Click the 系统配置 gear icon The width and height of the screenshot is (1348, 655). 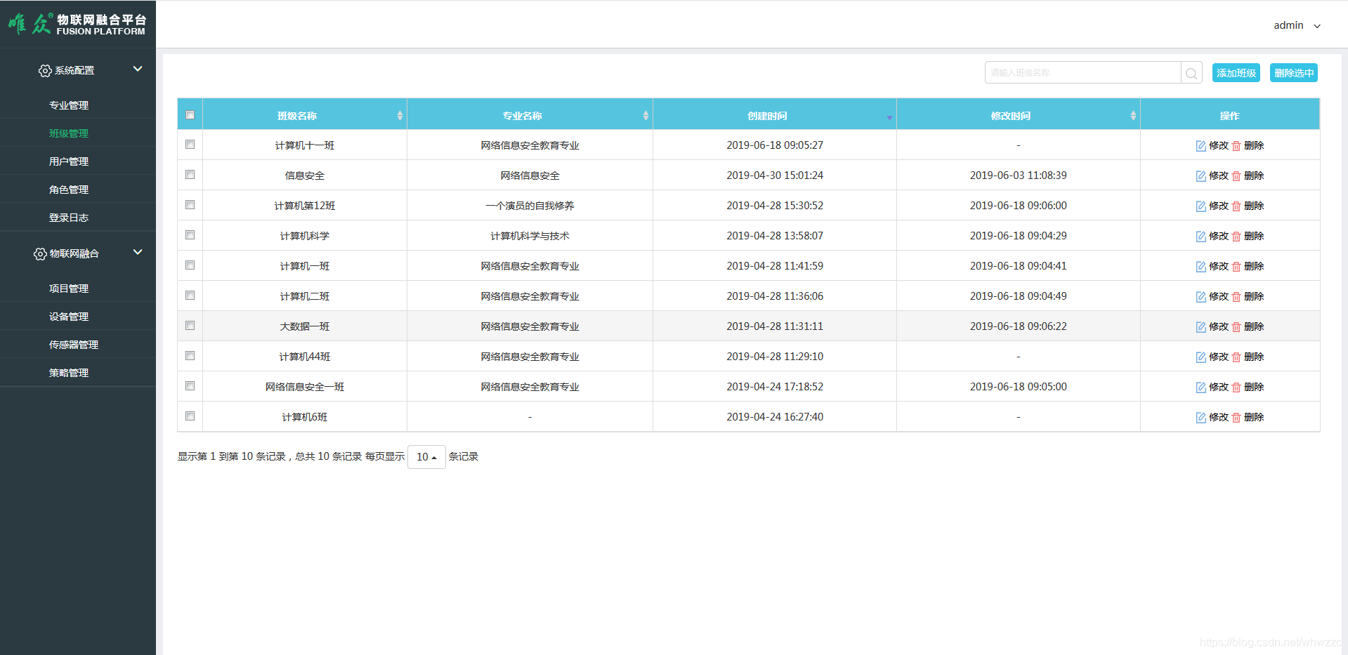click(45, 71)
